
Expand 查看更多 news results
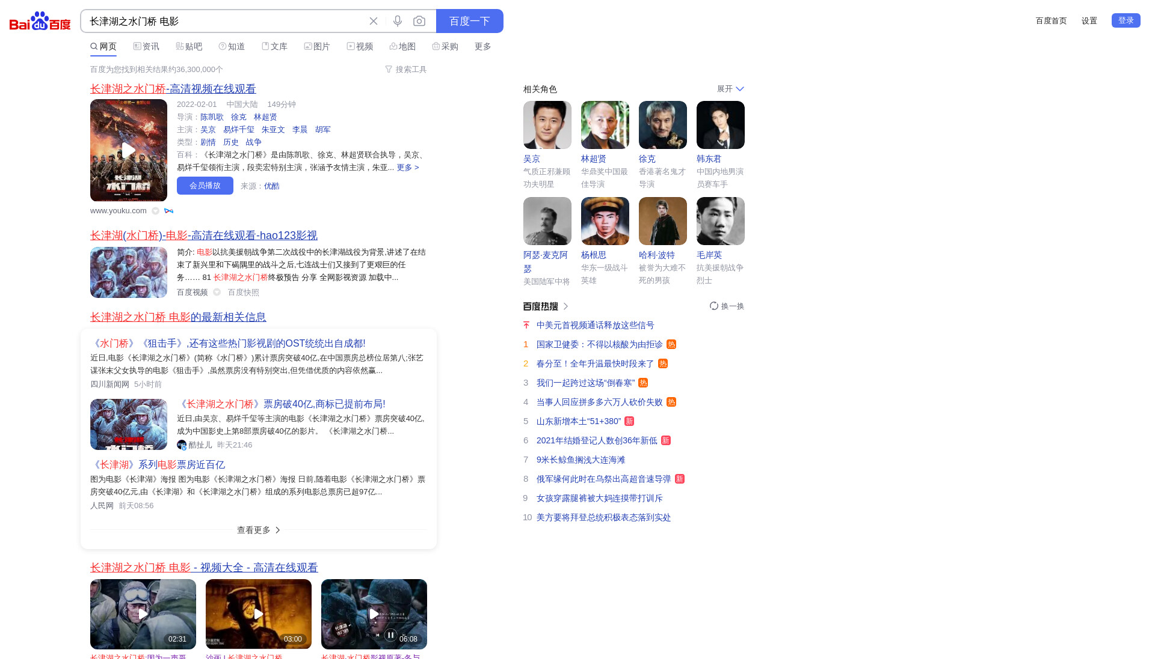coord(259,530)
